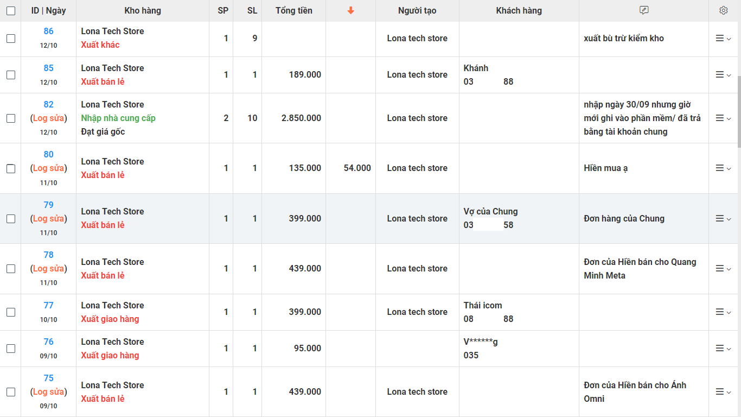Viewport: 741px width, 417px height.
Task: Sort by the Tổng tiền column header
Action: 293,10
